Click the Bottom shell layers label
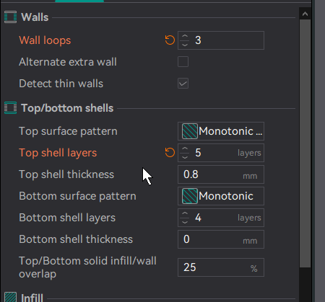 [x=67, y=218]
